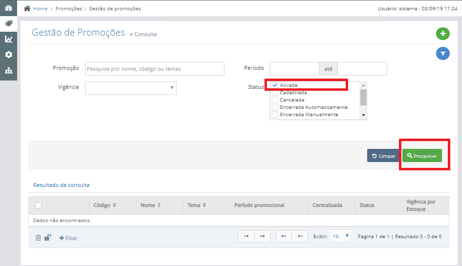Open the Exibir rows-per-page dropdown
Viewport: 462px width, 266px height.
pyautogui.click(x=340, y=236)
